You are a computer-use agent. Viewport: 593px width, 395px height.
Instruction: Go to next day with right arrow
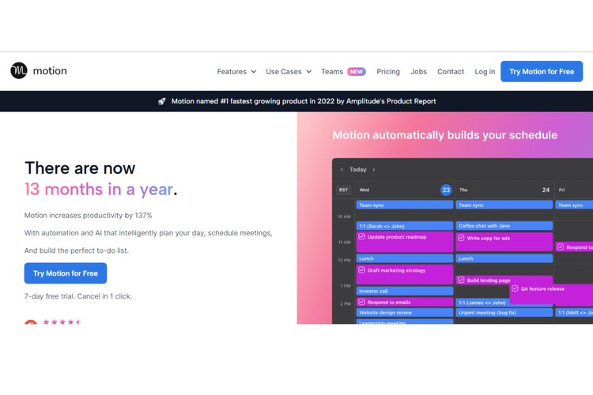374,170
